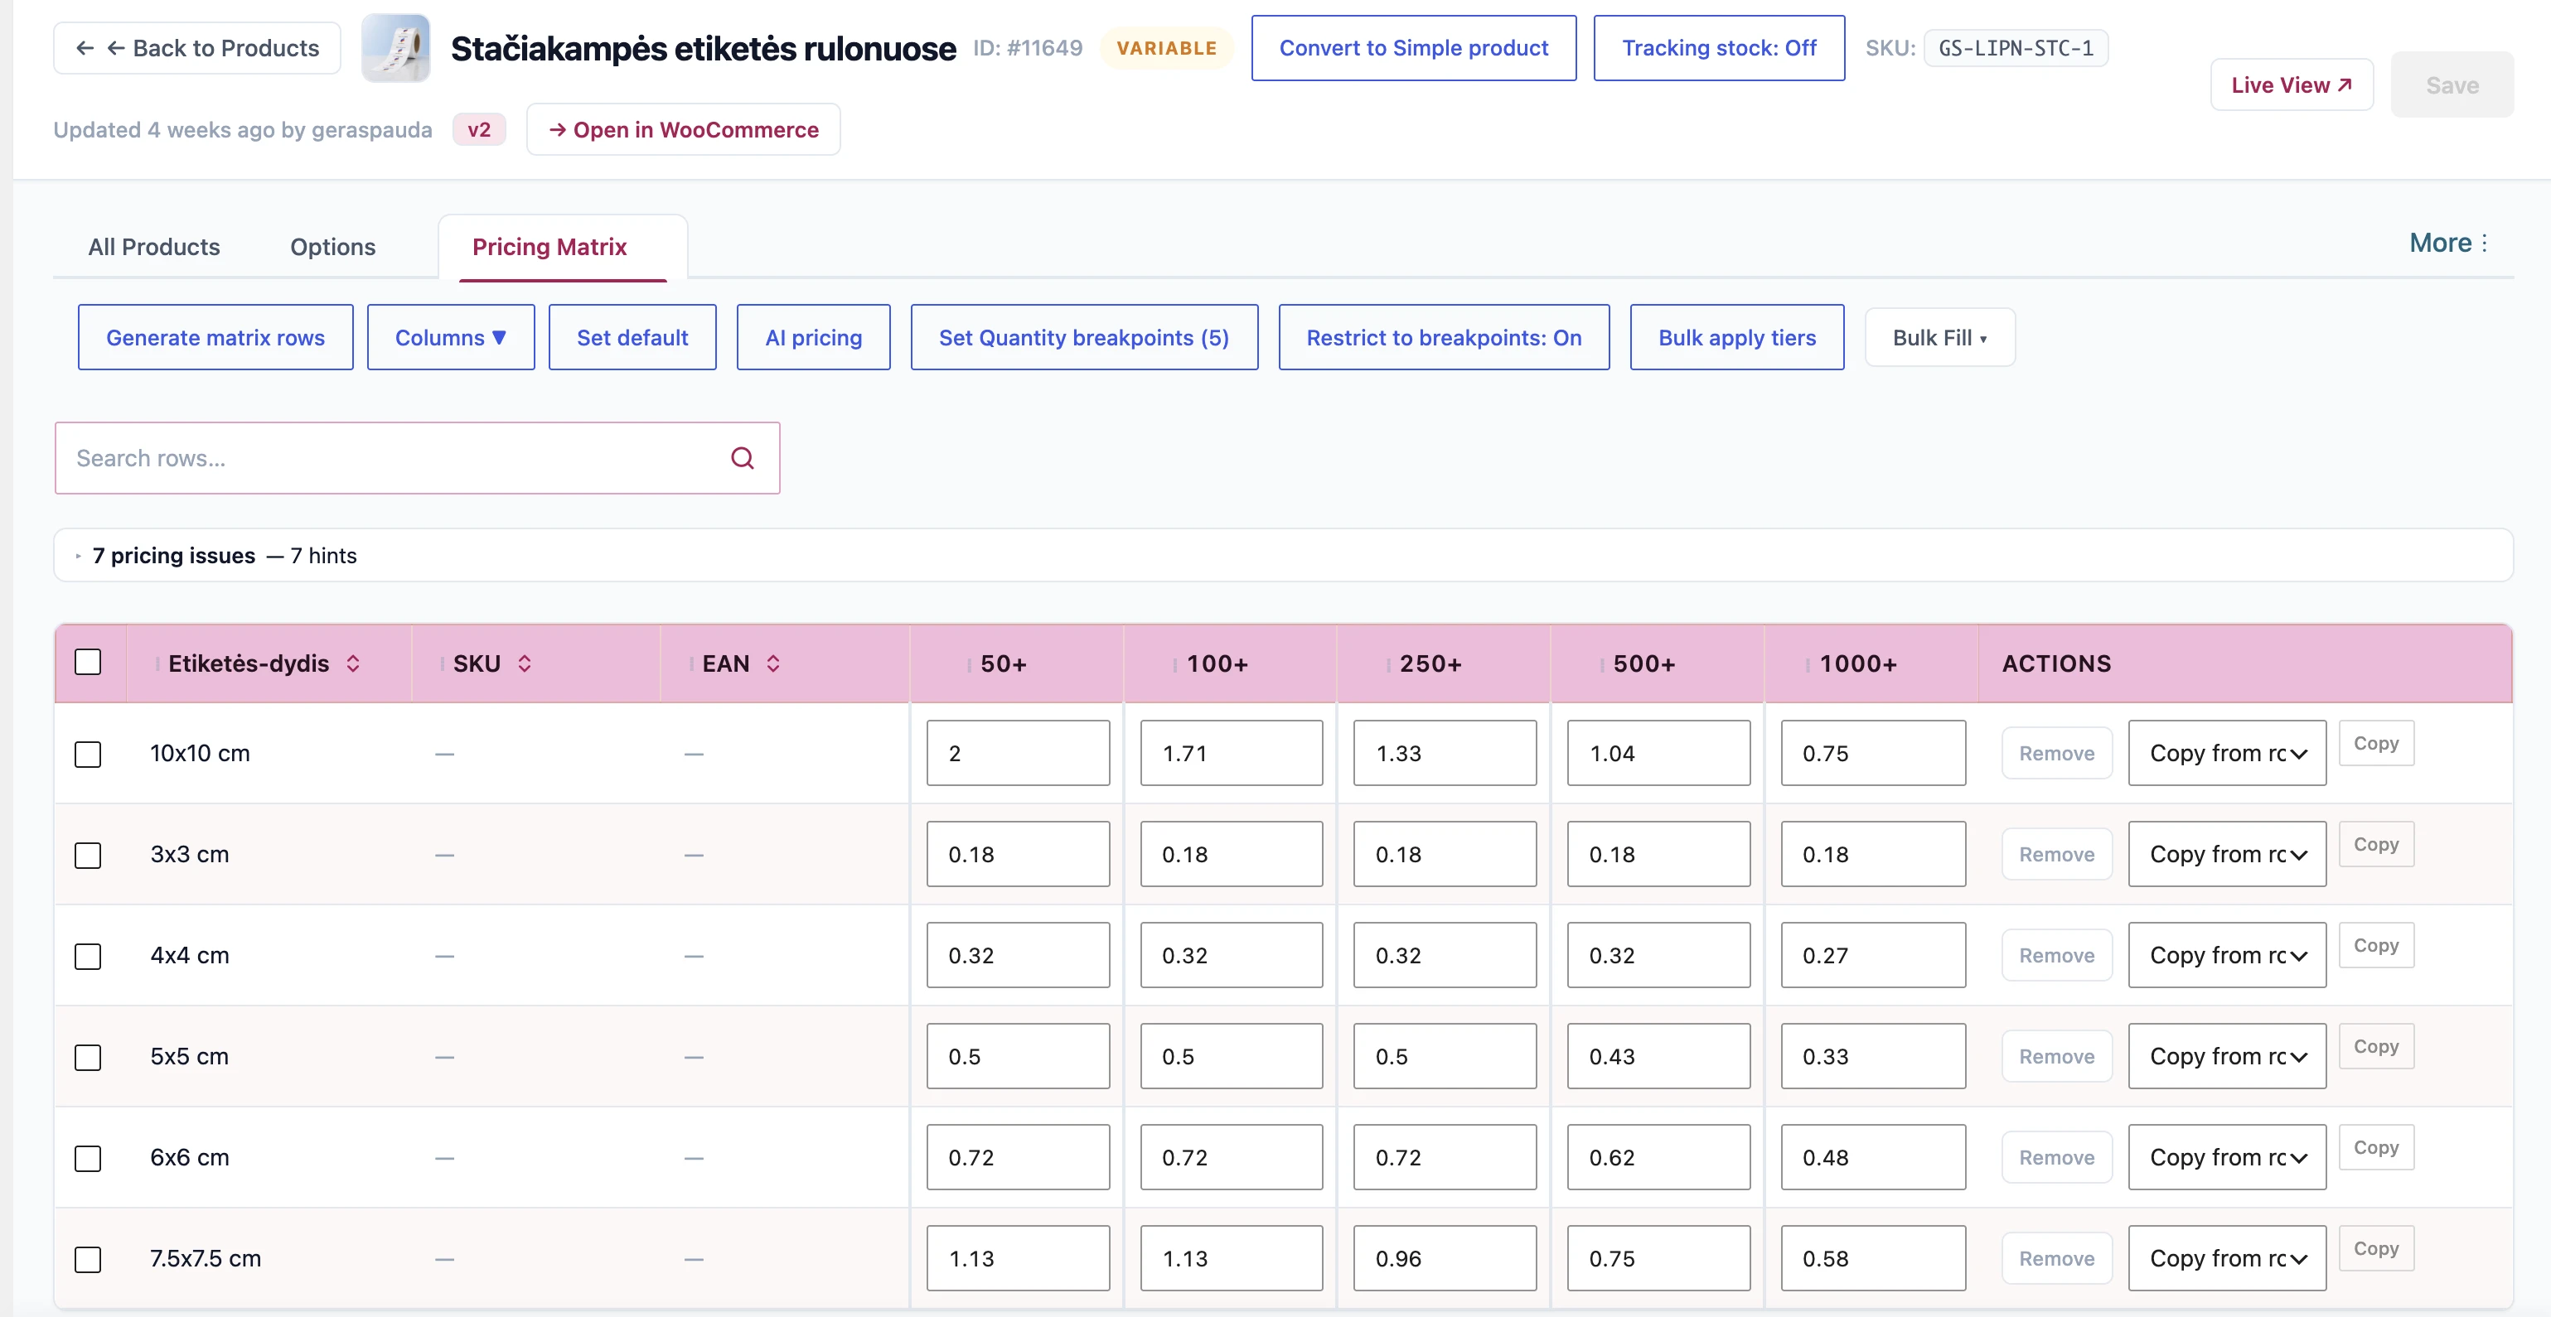Click Set Quantity breakpoints (5)
Image resolution: width=2551 pixels, height=1317 pixels.
coord(1084,337)
